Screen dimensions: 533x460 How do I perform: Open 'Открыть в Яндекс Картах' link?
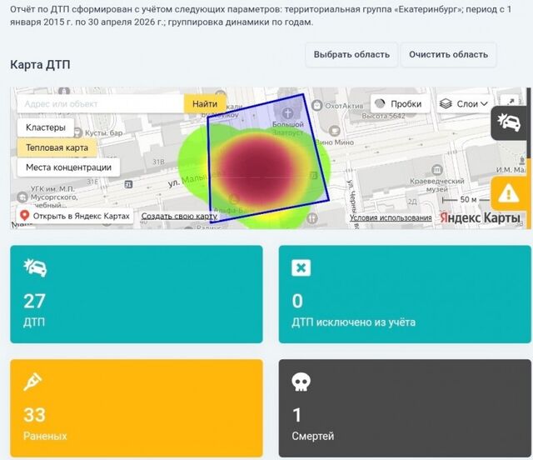point(75,216)
